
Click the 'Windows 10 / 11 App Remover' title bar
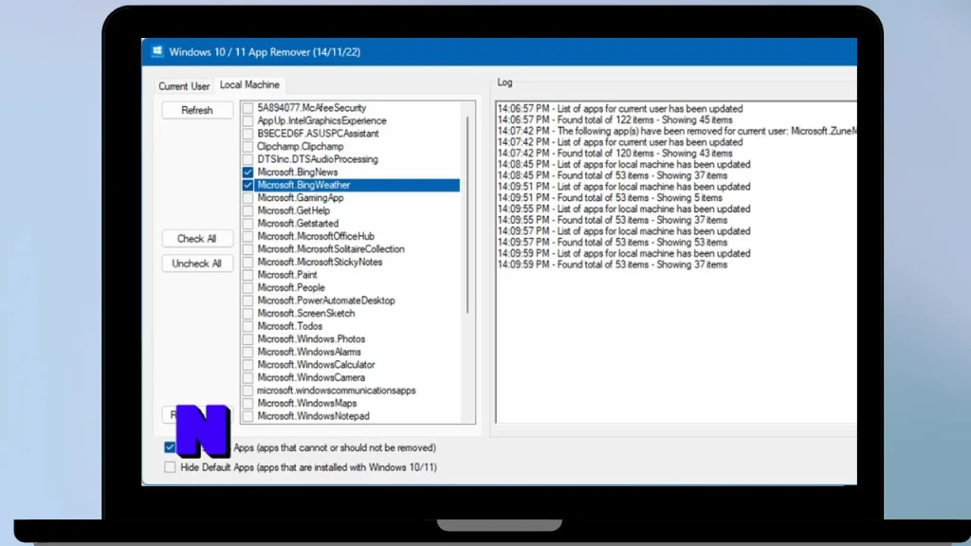click(499, 52)
